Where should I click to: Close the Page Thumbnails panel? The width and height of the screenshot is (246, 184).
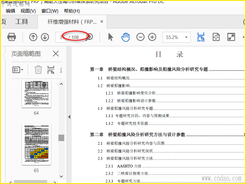point(56,54)
